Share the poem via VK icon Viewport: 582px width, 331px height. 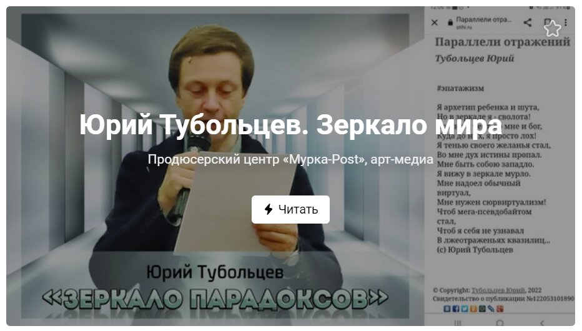click(446, 309)
